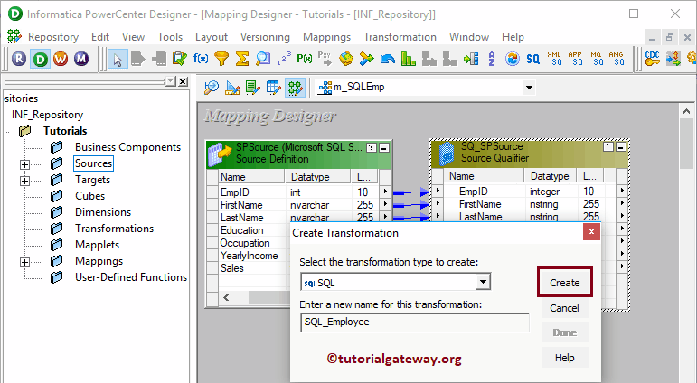Select the Business Components folder
The width and height of the screenshot is (697, 383).
pyautogui.click(x=127, y=147)
